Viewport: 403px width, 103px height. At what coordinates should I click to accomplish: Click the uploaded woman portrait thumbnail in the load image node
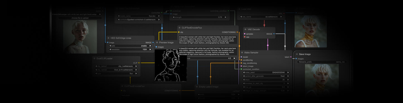tap(80, 37)
